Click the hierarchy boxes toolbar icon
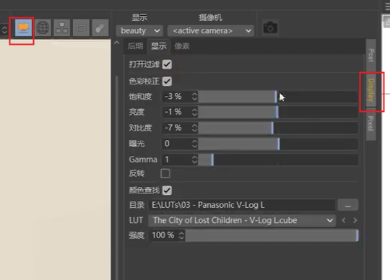 (62, 28)
